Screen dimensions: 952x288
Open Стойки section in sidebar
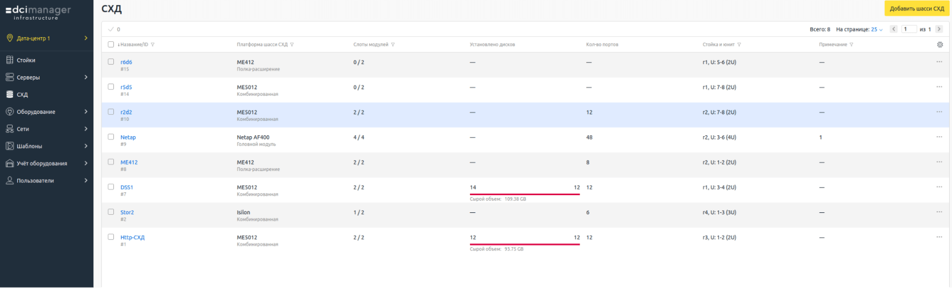coord(26,60)
